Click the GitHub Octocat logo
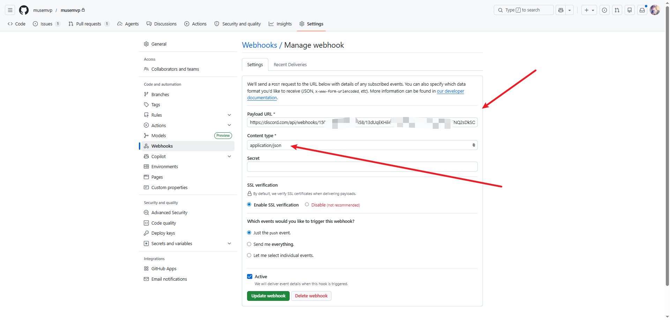Screen dimensions: 670x320 coord(24,10)
